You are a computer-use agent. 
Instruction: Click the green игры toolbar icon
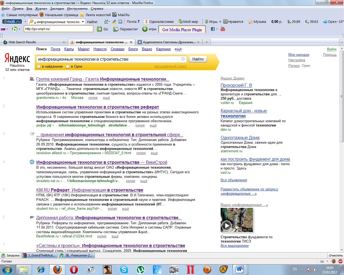(x=149, y=29)
